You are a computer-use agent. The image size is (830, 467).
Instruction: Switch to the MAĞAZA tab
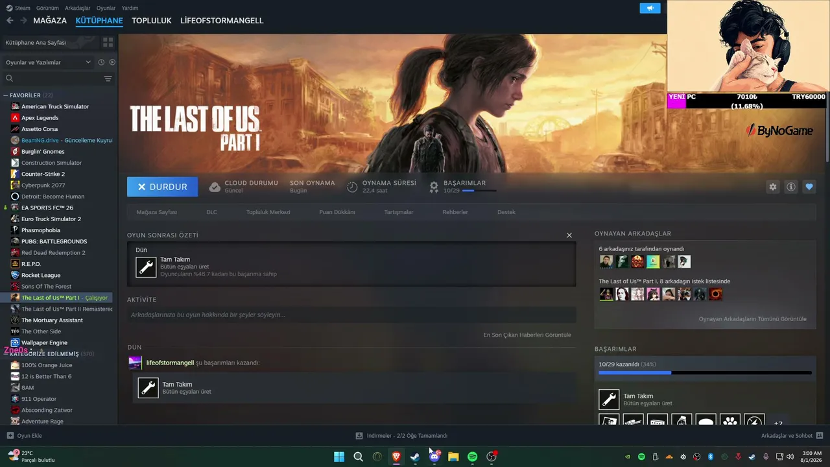[x=50, y=21]
